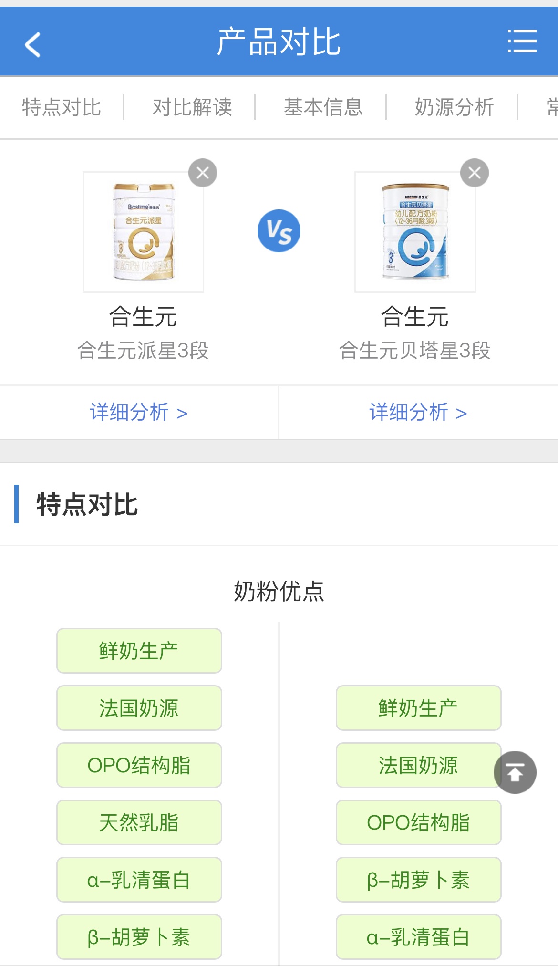Tap left column 鲜奶生产 tag
The image size is (558, 966).
pos(139,651)
